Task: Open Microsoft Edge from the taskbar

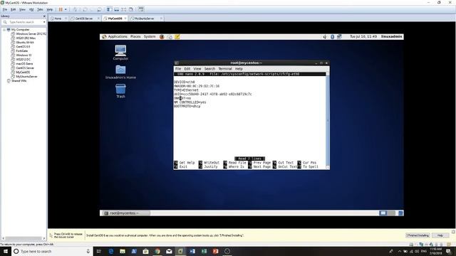Action: (x=111, y=251)
